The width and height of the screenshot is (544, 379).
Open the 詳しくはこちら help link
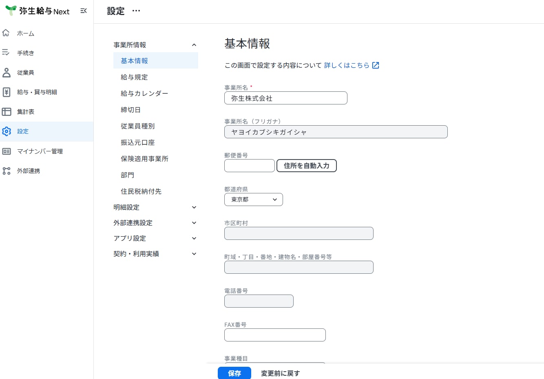347,65
